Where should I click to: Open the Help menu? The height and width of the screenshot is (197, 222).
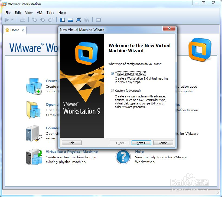(x=62, y=13)
